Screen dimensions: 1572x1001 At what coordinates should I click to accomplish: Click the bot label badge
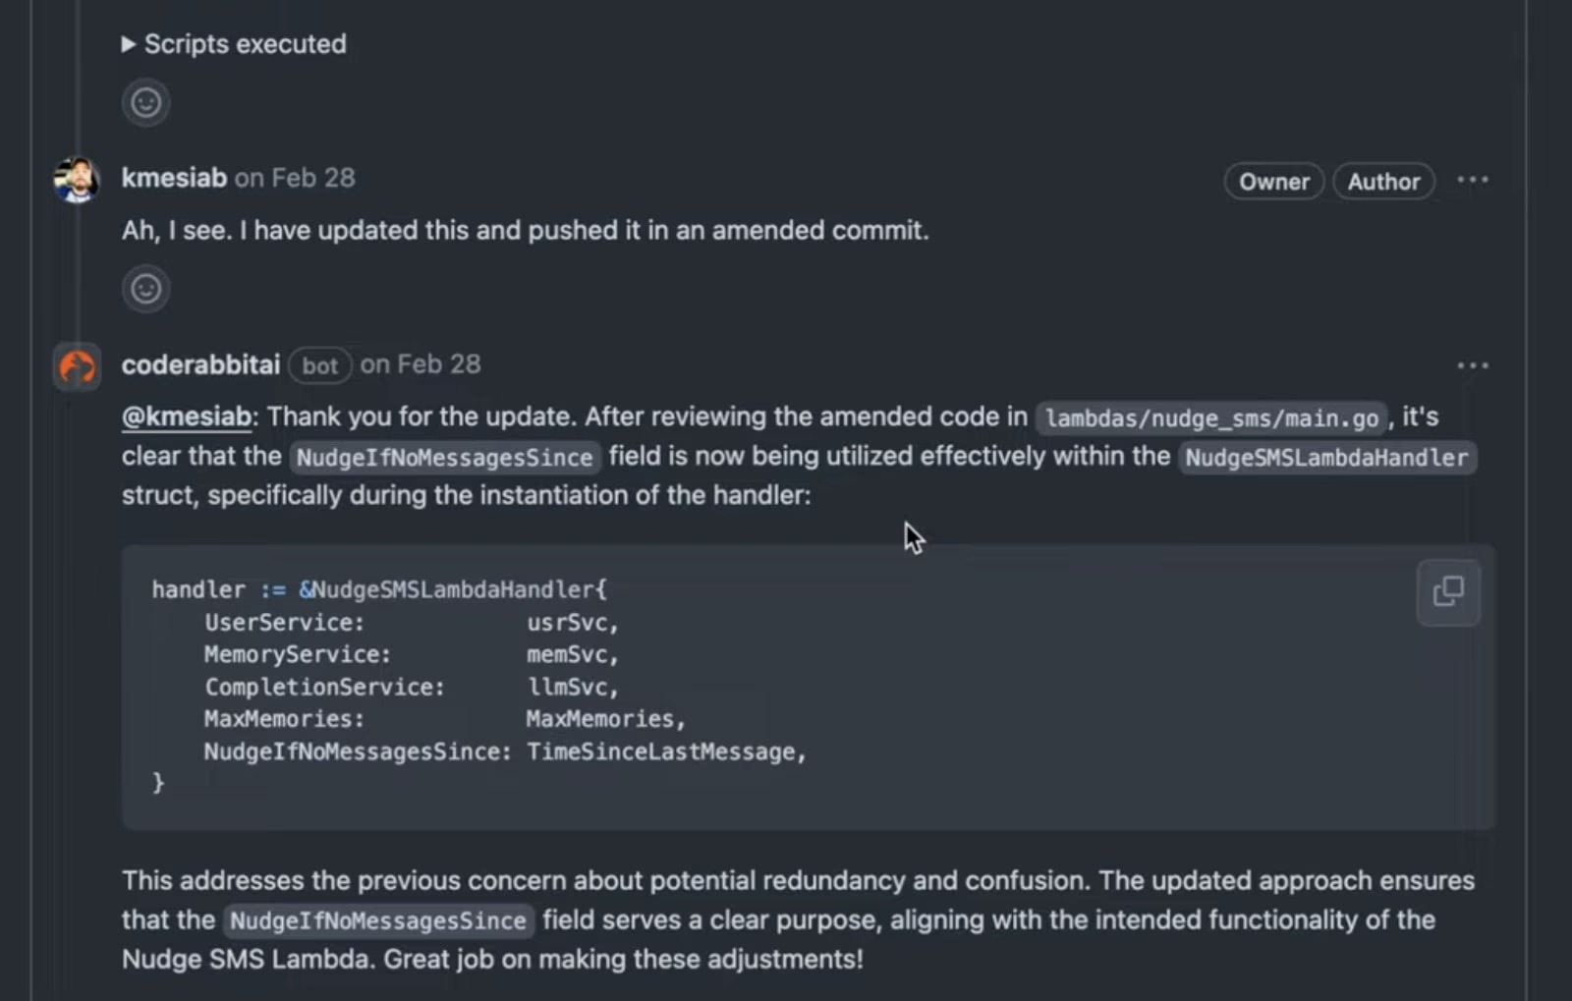(320, 366)
